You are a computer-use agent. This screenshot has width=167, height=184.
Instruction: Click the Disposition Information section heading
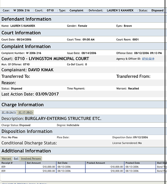coord(27,131)
